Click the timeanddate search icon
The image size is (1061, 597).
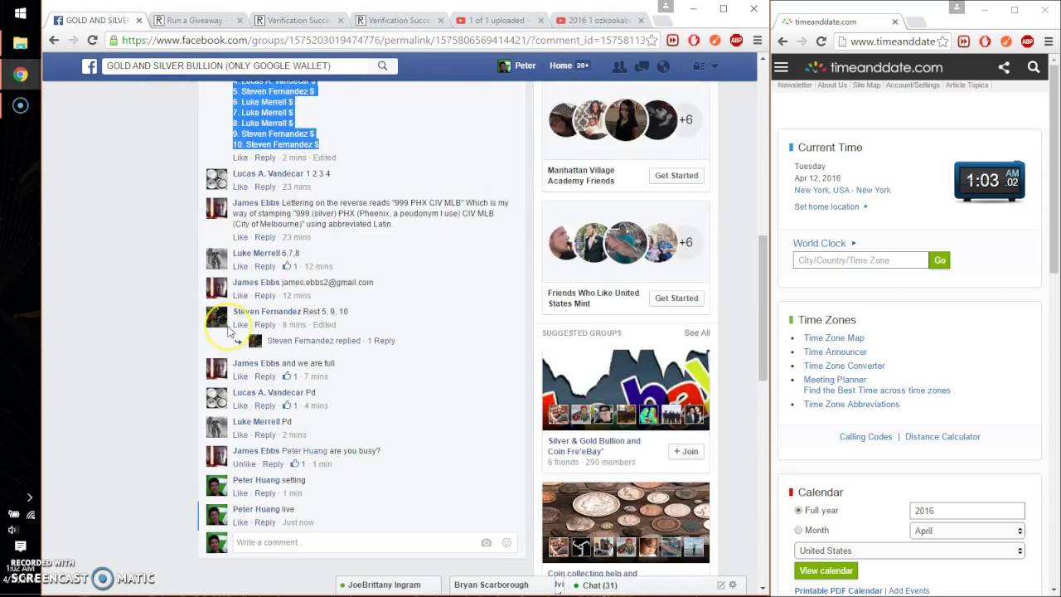pyautogui.click(x=1034, y=67)
